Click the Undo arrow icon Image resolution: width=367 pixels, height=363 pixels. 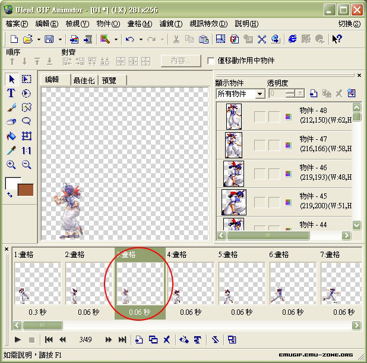[x=130, y=39]
